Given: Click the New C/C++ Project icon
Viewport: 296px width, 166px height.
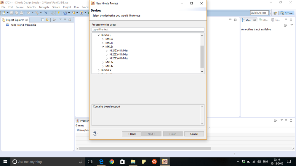Looking at the screenshot, I should (65, 13).
